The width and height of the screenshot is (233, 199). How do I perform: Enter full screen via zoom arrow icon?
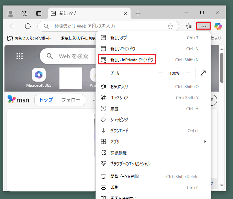point(203,73)
